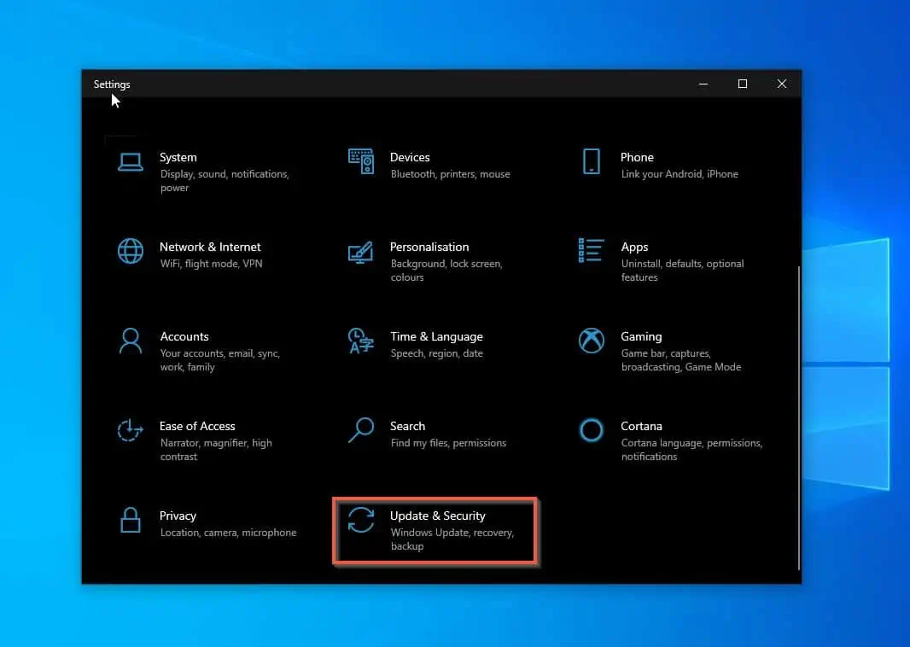The height and width of the screenshot is (647, 910).
Task: Click the Devices keyboard and speaker icon
Action: tap(361, 161)
